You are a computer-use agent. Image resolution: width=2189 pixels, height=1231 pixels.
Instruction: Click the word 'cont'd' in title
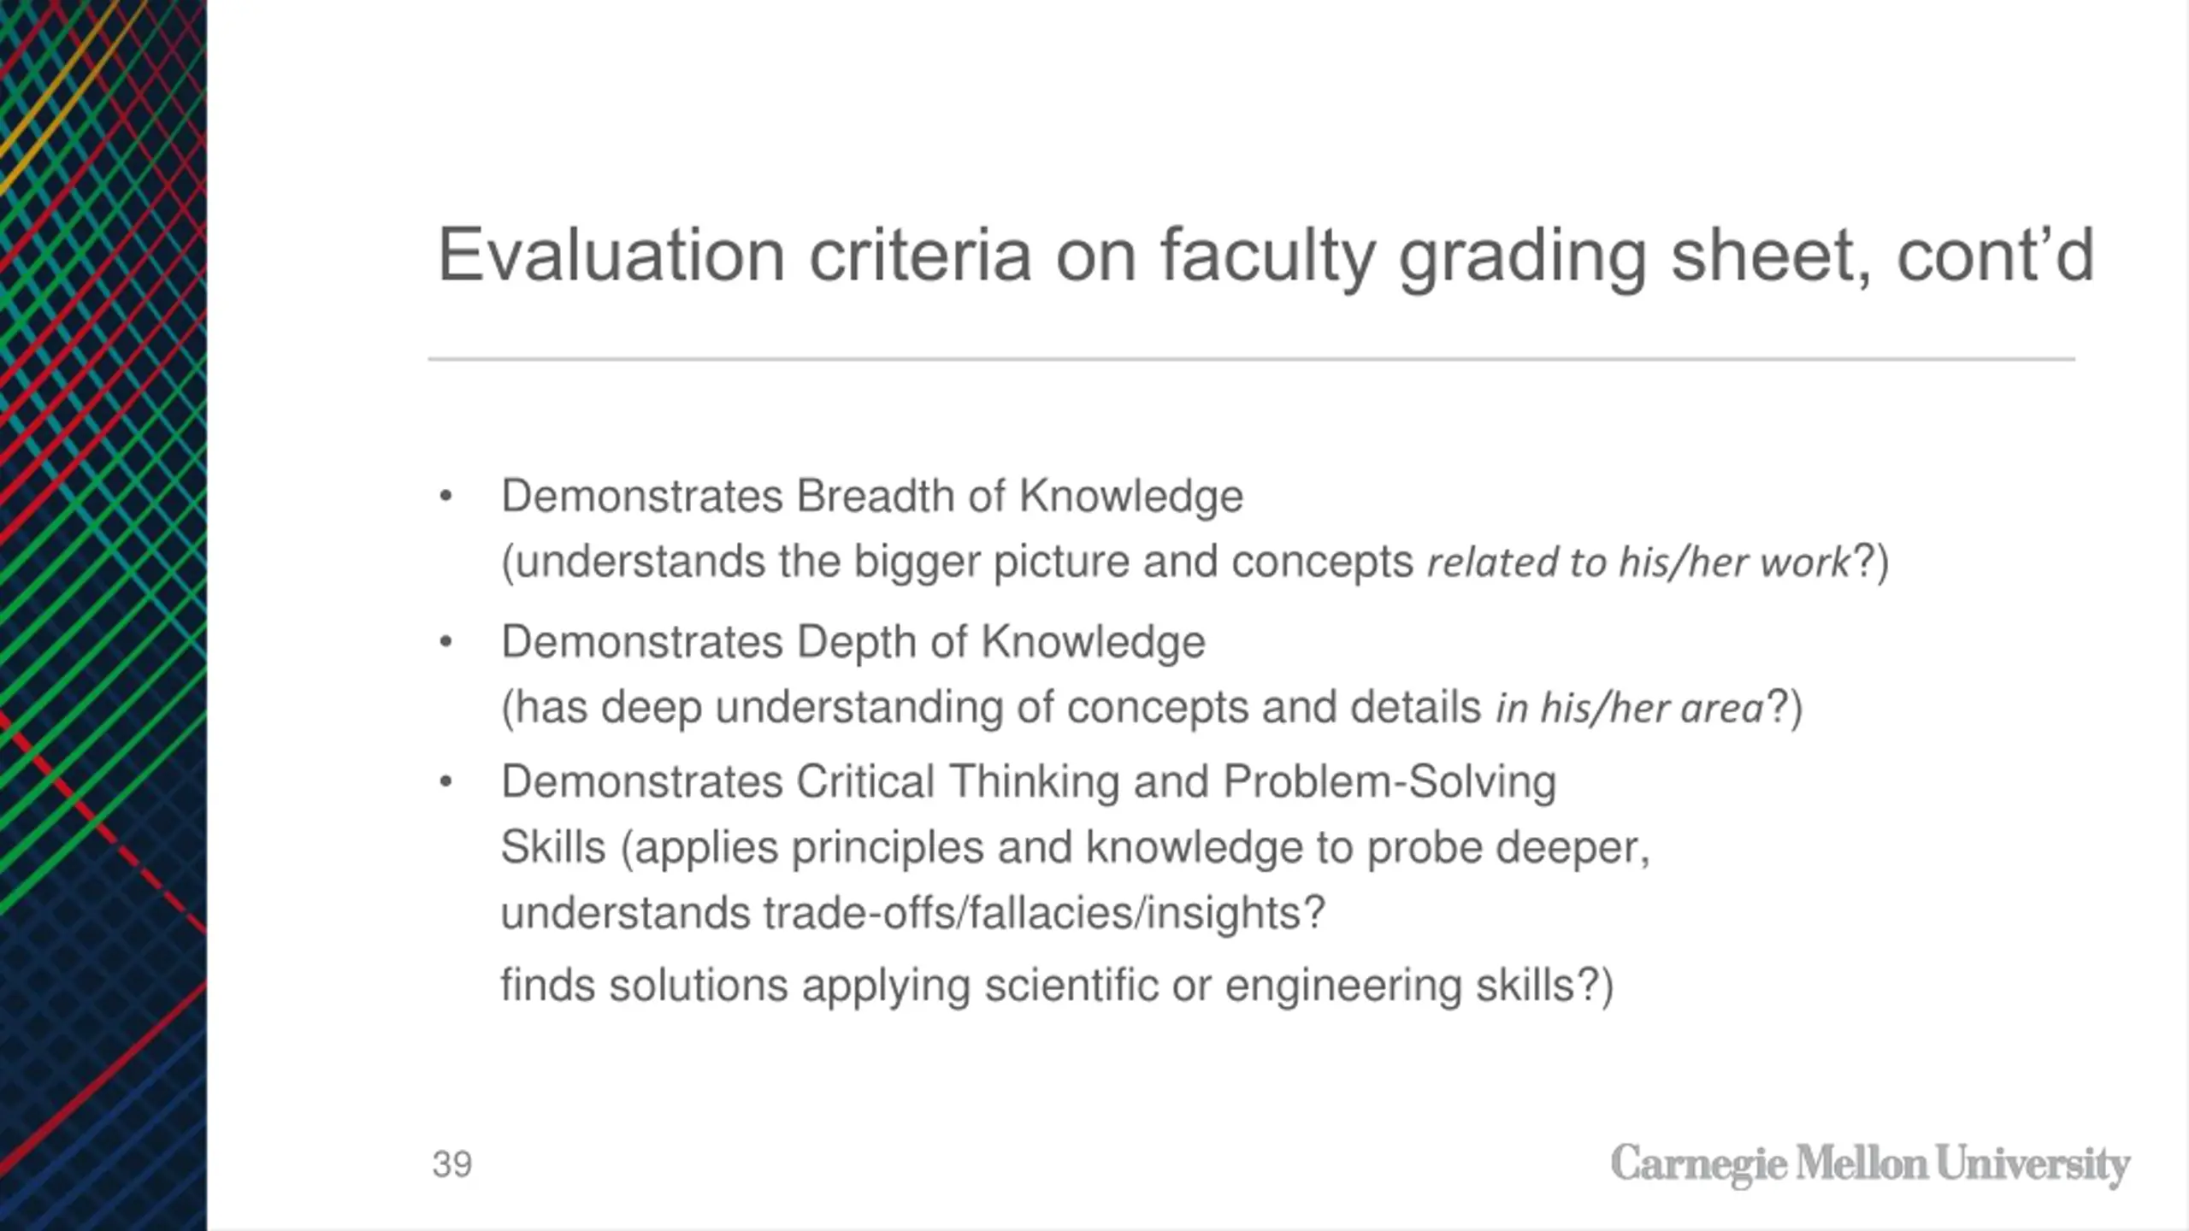1996,255
